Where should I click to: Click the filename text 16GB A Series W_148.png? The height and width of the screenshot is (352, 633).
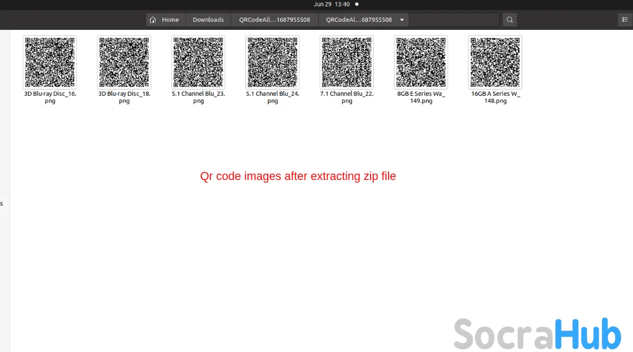click(495, 97)
